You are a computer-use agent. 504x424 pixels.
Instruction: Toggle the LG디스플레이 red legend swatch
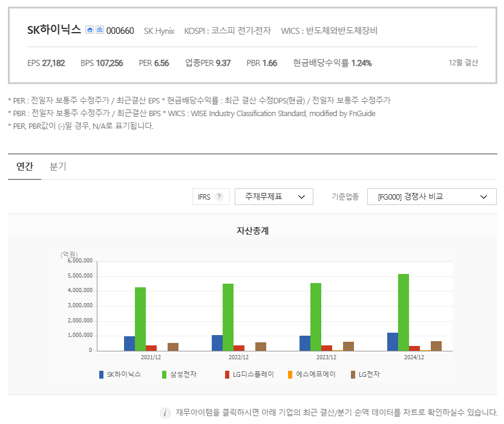(227, 374)
